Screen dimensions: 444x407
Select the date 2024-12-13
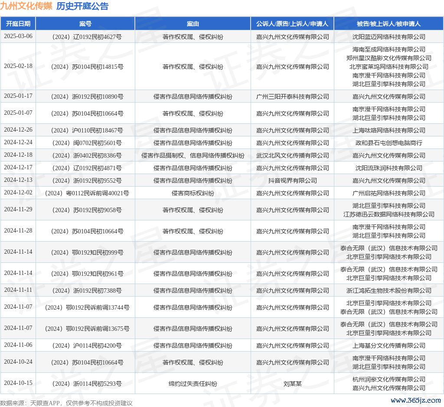(x=18, y=180)
